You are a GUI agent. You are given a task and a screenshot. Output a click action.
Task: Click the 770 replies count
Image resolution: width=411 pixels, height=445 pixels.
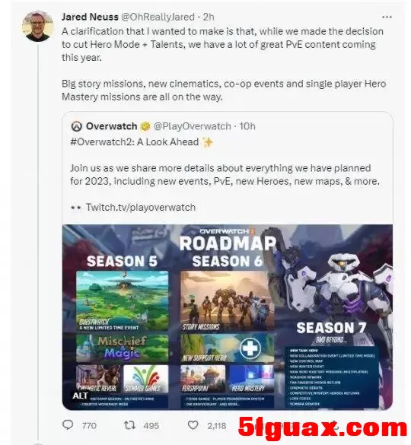[x=89, y=425]
